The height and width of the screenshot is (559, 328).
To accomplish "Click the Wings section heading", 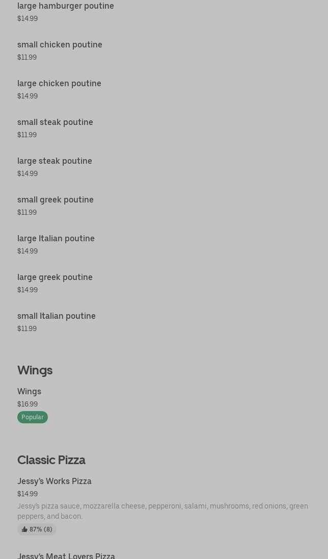I will click(35, 370).
